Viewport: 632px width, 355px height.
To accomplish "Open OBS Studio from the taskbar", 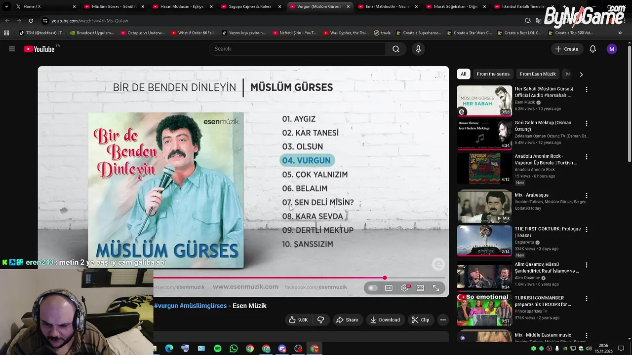I will click(x=298, y=349).
